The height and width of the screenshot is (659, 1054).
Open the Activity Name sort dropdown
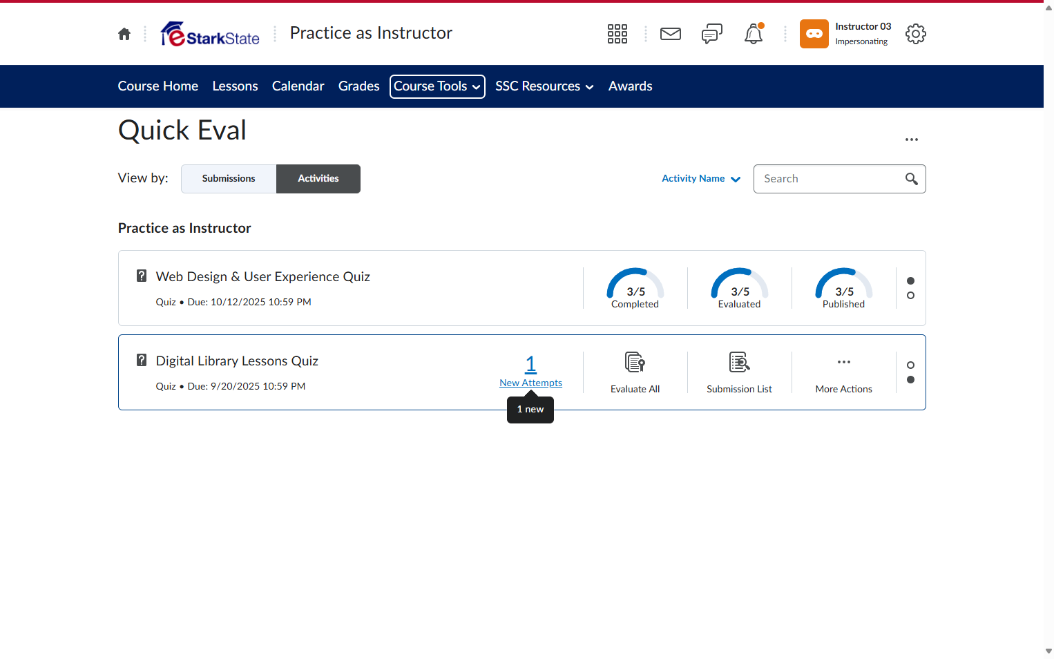coord(701,179)
